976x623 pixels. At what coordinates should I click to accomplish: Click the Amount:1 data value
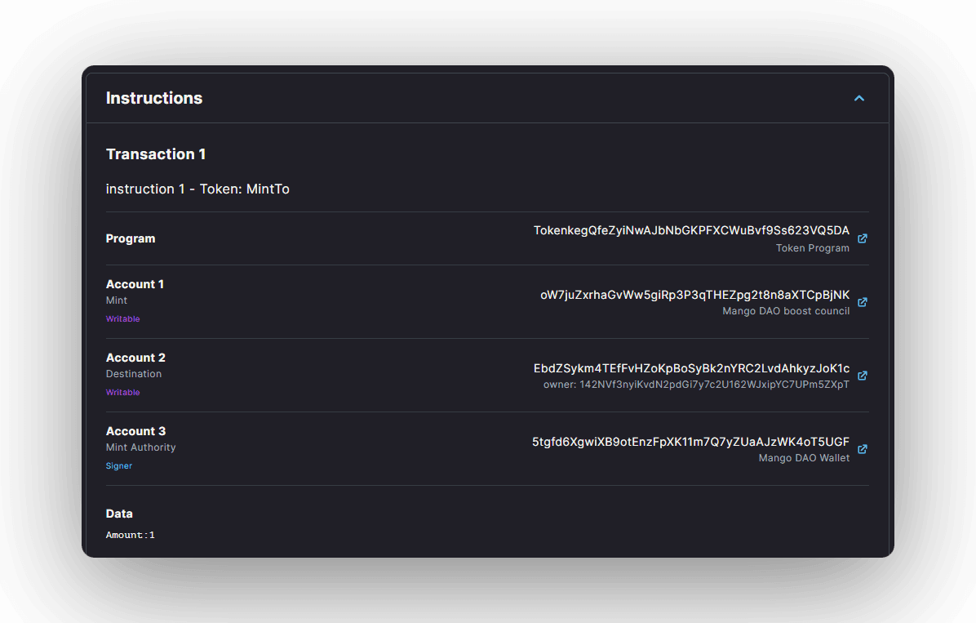[x=131, y=536]
